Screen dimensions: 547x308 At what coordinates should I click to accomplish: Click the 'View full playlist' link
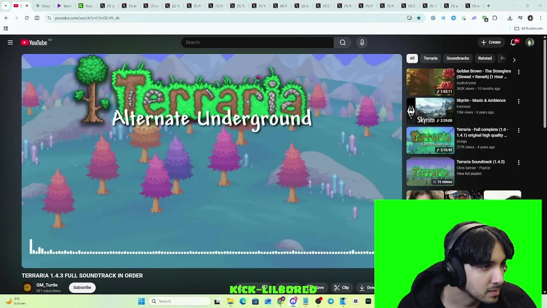coord(469,174)
